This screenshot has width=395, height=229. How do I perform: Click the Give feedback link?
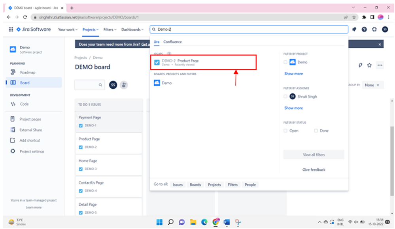[314, 169]
